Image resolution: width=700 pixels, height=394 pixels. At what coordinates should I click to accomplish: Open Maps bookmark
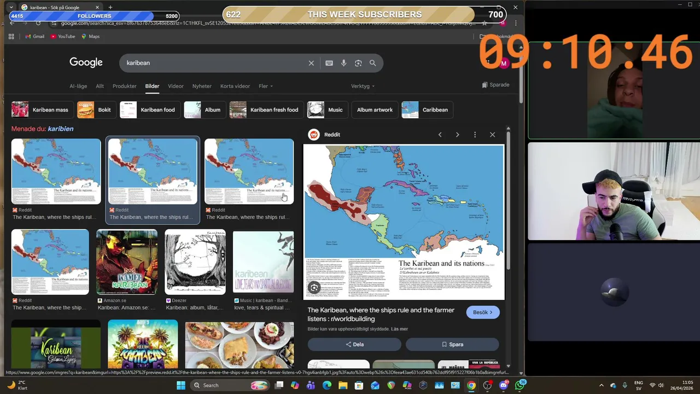pyautogui.click(x=90, y=37)
